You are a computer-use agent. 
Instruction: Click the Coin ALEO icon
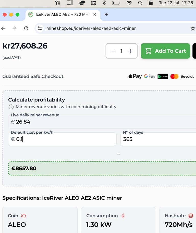(23, 216)
